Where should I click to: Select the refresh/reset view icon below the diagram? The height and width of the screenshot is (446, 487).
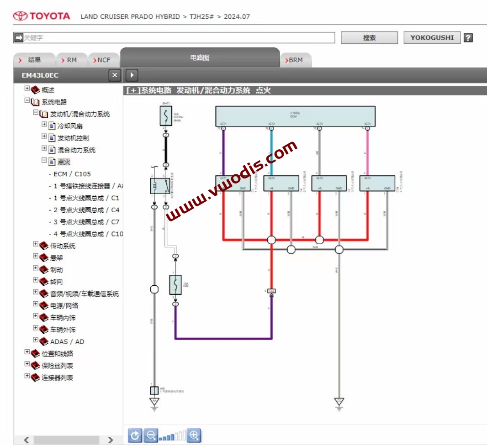(134, 435)
